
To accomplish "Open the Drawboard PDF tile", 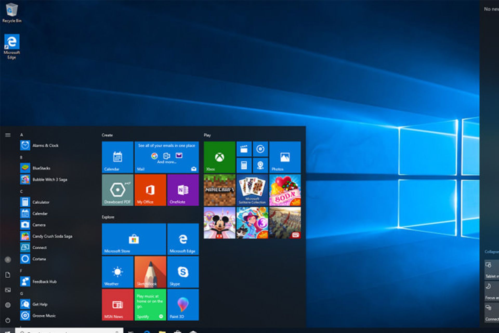I will point(118,190).
